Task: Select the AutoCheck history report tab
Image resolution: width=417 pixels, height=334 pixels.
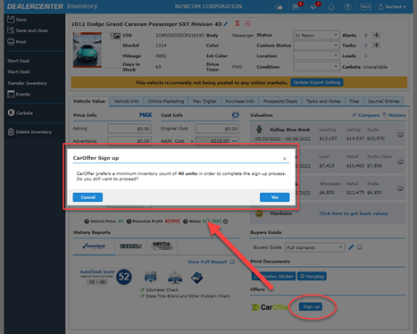Action: (x=94, y=246)
